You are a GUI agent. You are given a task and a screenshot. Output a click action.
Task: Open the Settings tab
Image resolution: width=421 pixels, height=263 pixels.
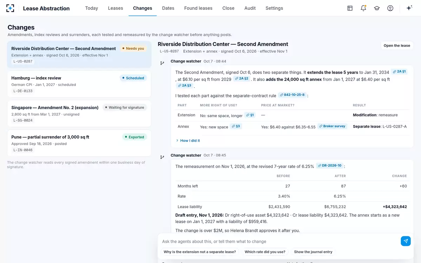274,8
